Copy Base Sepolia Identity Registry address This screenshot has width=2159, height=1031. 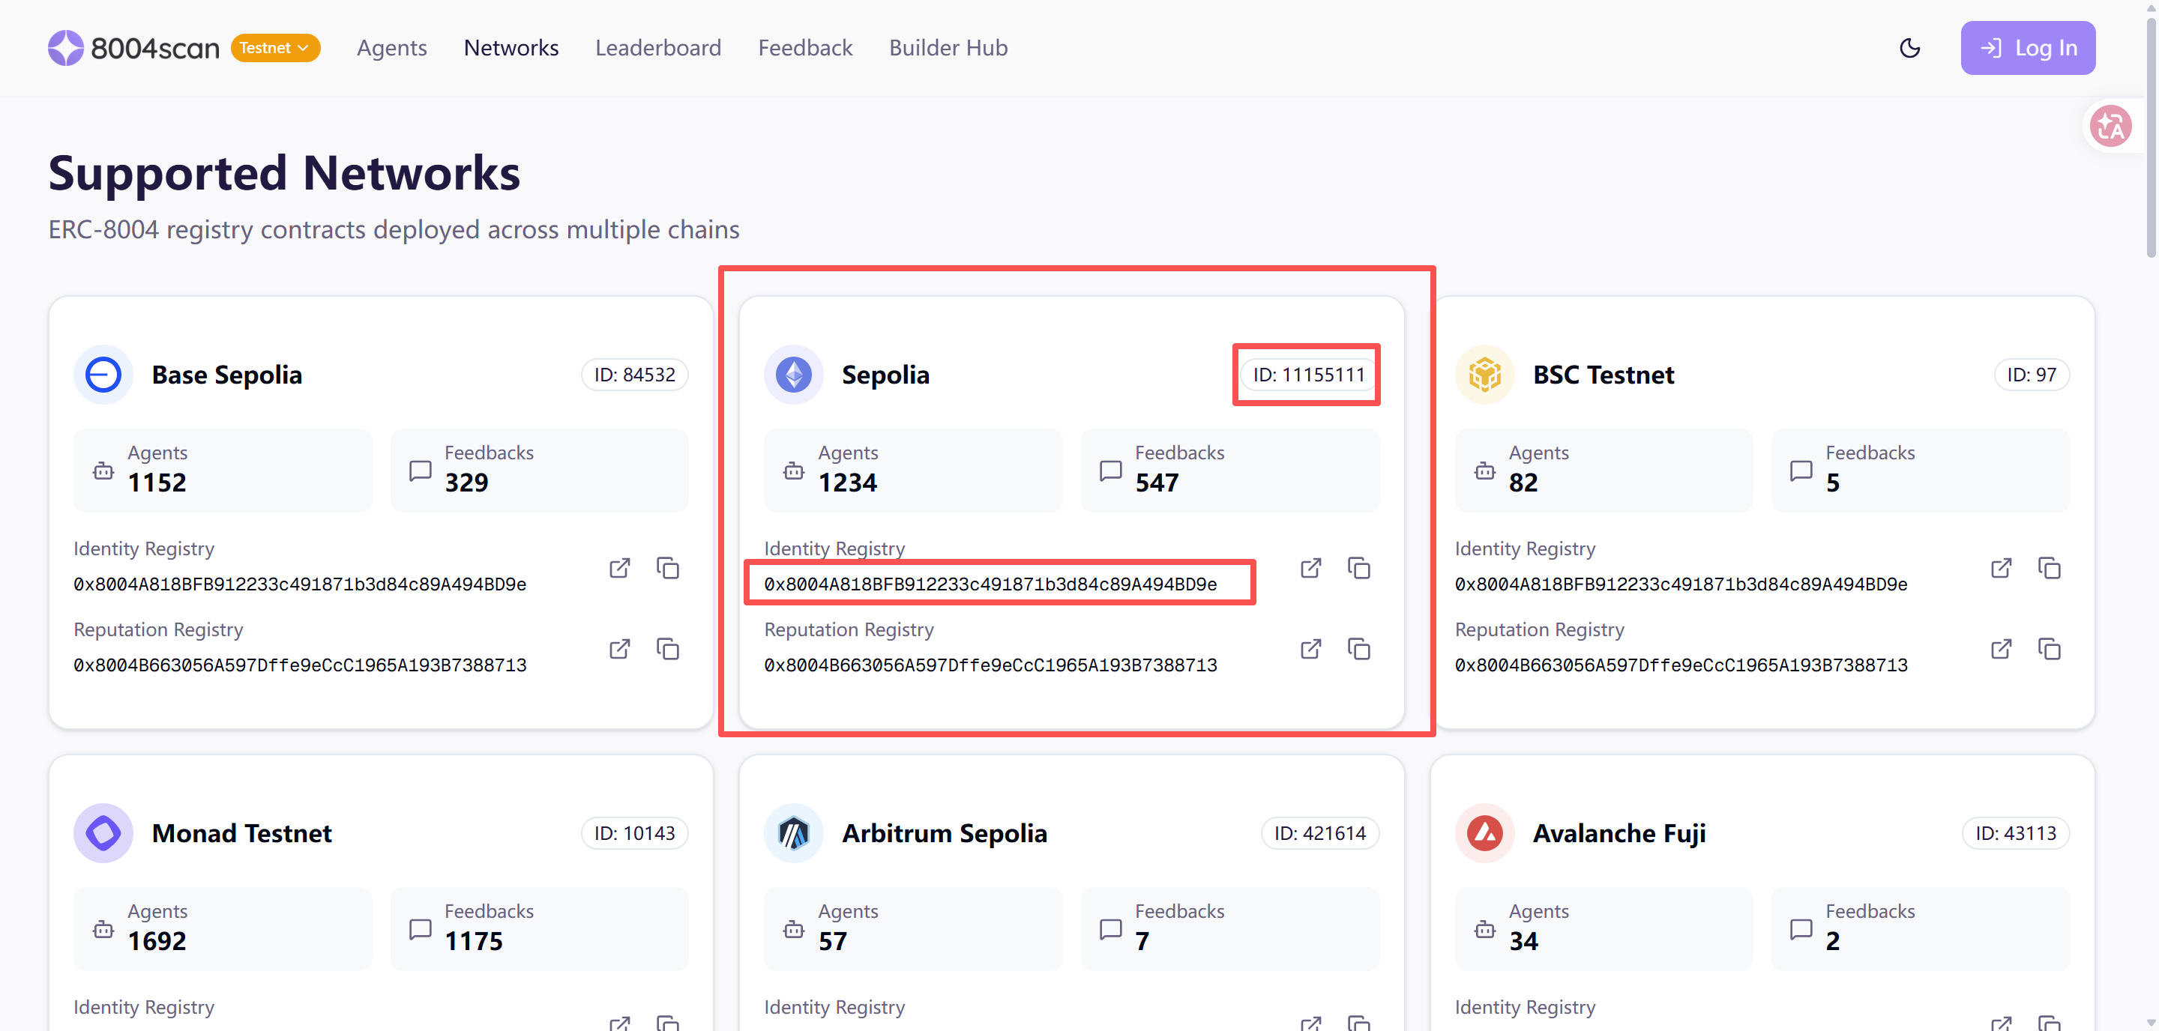tap(668, 569)
